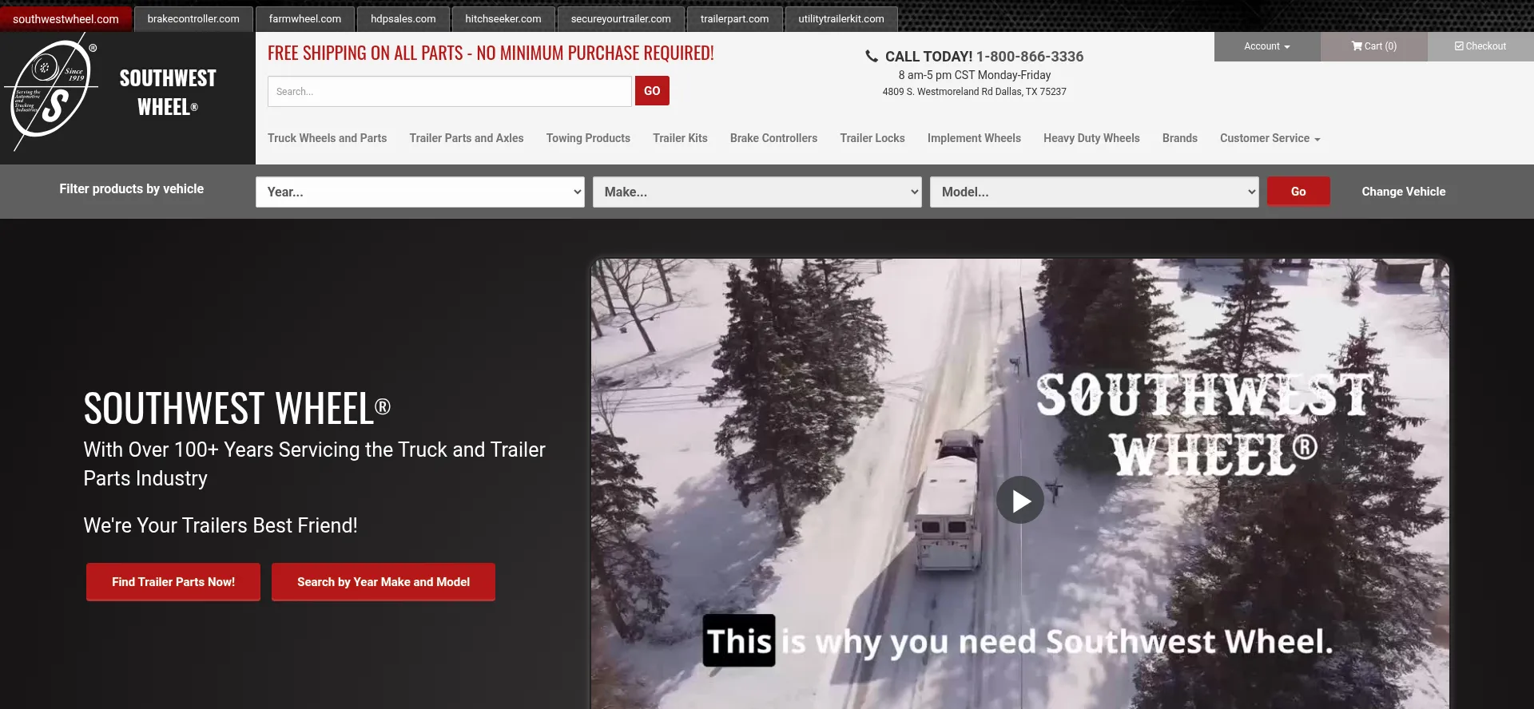The height and width of the screenshot is (709, 1534).
Task: Click the SOUTHWEST WHEEL header brand text
Action: tap(168, 93)
